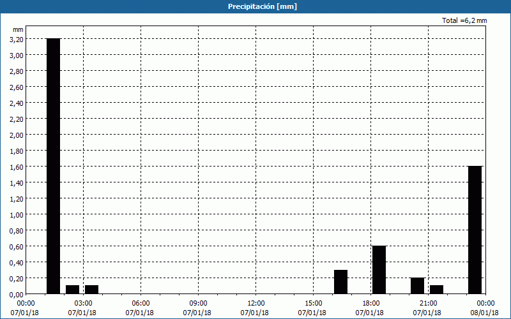Select the y-axis label 1,60
The height and width of the screenshot is (319, 511).
pos(17,167)
